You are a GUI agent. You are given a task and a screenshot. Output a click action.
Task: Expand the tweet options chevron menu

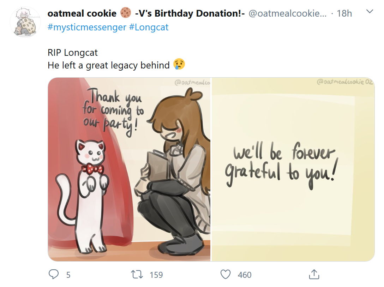coord(370,12)
